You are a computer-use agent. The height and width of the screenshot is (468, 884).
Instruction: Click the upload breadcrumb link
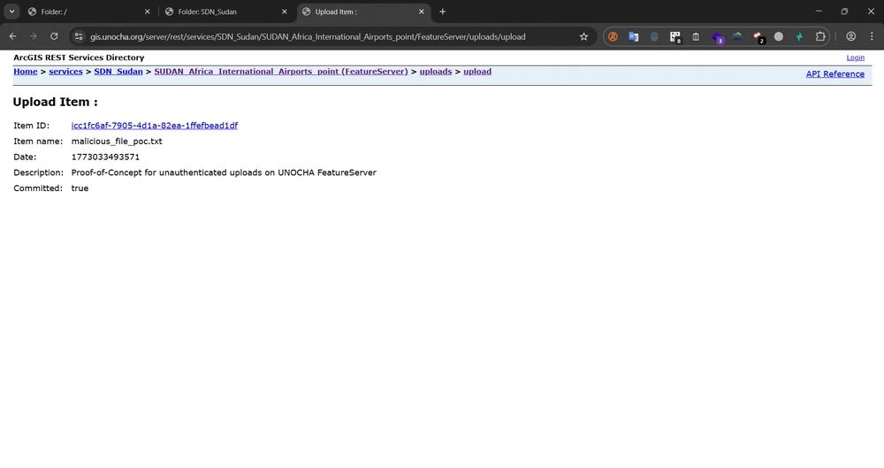477,72
